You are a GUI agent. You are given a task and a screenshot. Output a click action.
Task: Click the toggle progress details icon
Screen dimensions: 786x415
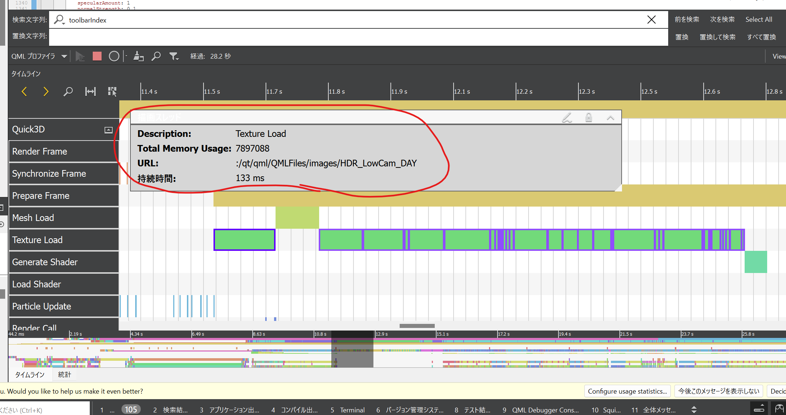click(x=759, y=408)
